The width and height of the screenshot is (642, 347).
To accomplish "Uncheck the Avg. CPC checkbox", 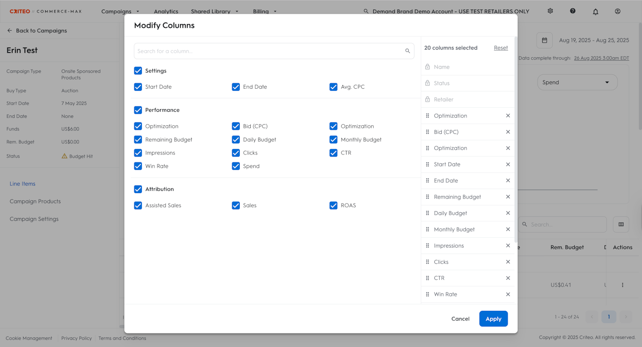I will pos(334,87).
